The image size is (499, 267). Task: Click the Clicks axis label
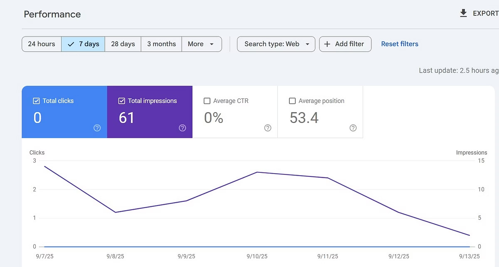point(37,152)
